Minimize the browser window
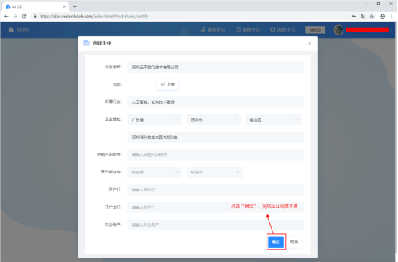This screenshot has width=398, height=262. (x=366, y=4)
